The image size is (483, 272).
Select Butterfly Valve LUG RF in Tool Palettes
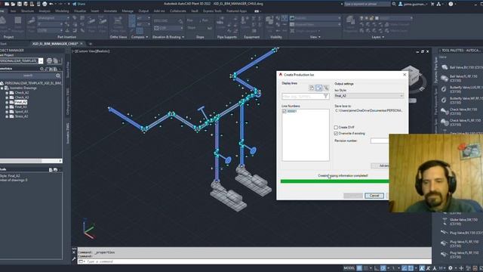click(461, 89)
